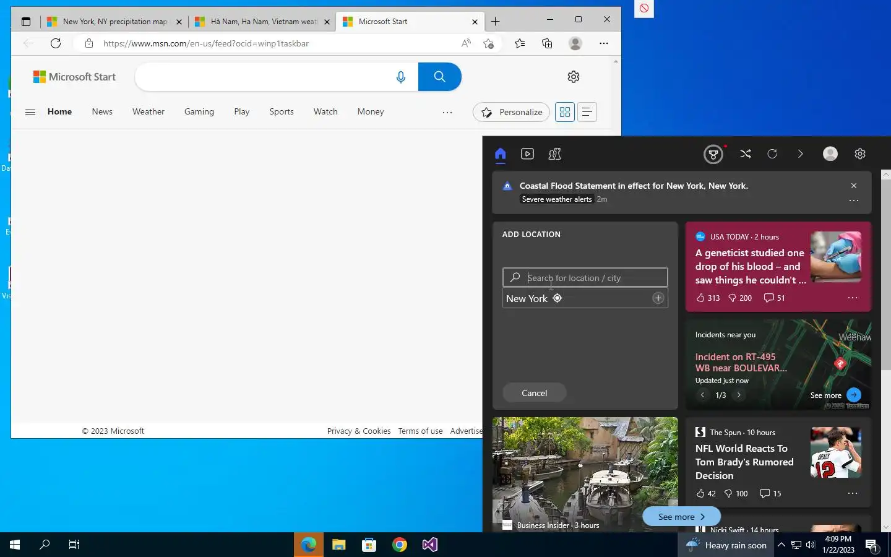Open more options on Tom Brady article
Screen dimensions: 891x557
point(853,493)
